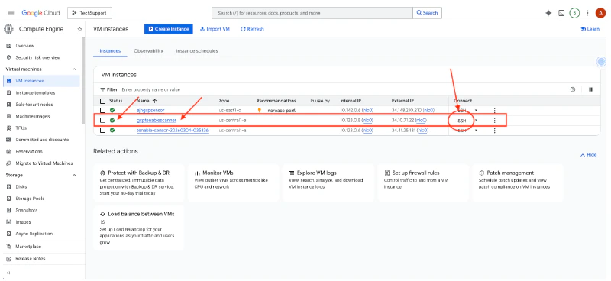Viewport: 611px width, 281px height.
Task: Click Migrate to Virtual Machines icon
Action: click(8, 163)
